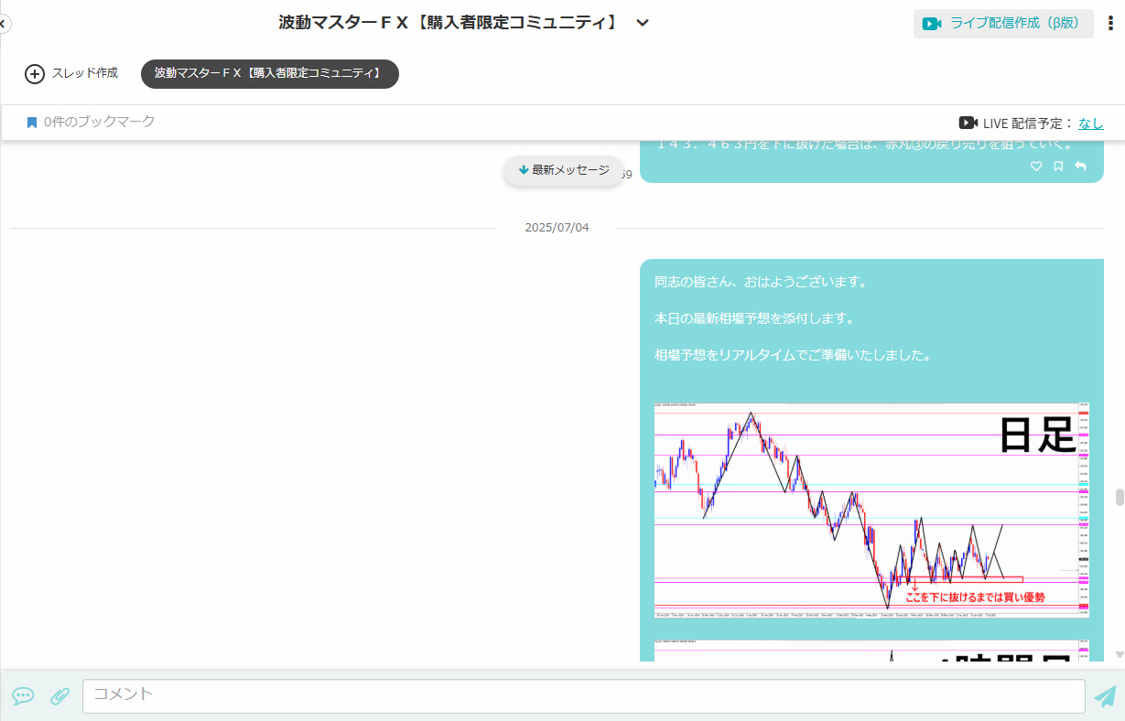Expand the community title dropdown chevron
1125x721 pixels.
coord(643,23)
